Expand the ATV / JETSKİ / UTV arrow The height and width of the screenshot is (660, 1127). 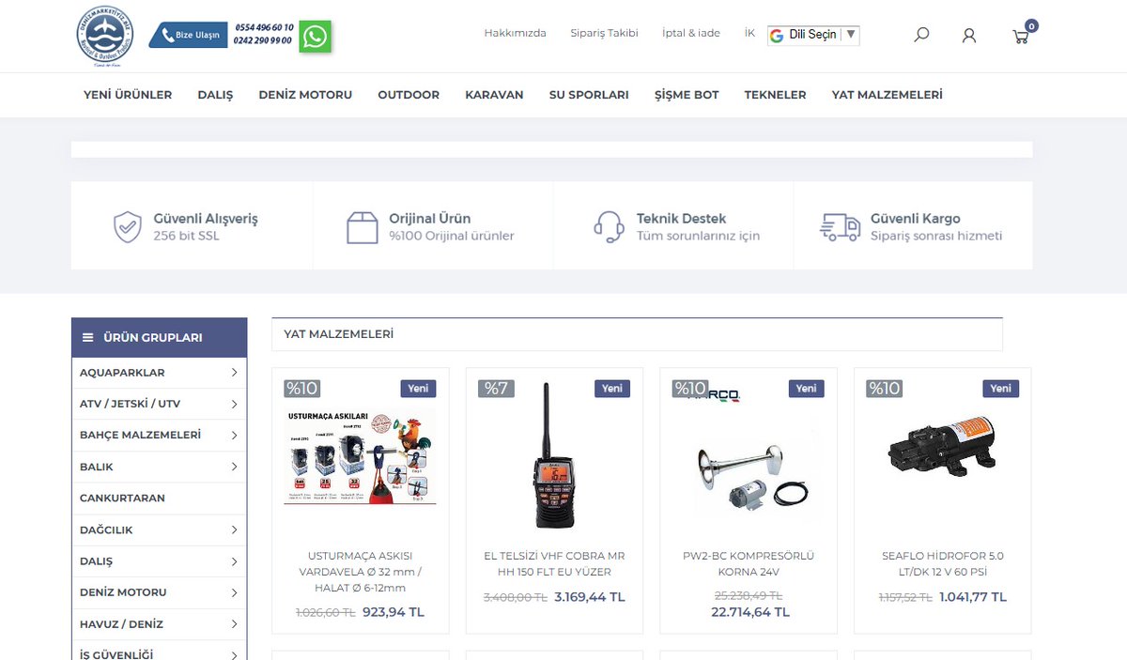234,404
